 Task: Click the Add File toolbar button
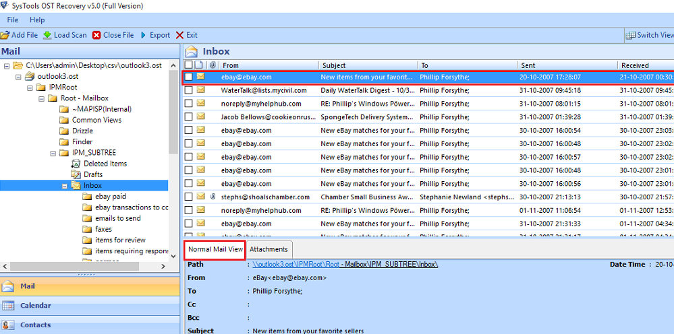pos(19,35)
